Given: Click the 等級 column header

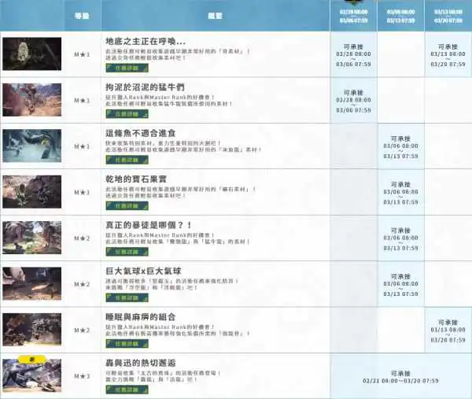Looking at the screenshot, I should (x=82, y=15).
